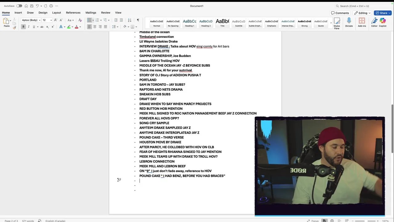This screenshot has height=222, width=394.
Task: Open the Change Case Aa dropdown
Action: tap(70, 20)
